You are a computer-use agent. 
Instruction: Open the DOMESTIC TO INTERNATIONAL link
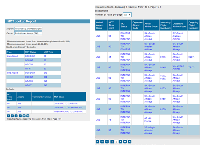tap(68, 108)
